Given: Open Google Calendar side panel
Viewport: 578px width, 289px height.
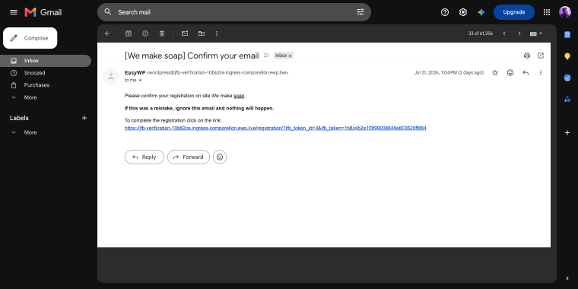Looking at the screenshot, I should (x=567, y=35).
